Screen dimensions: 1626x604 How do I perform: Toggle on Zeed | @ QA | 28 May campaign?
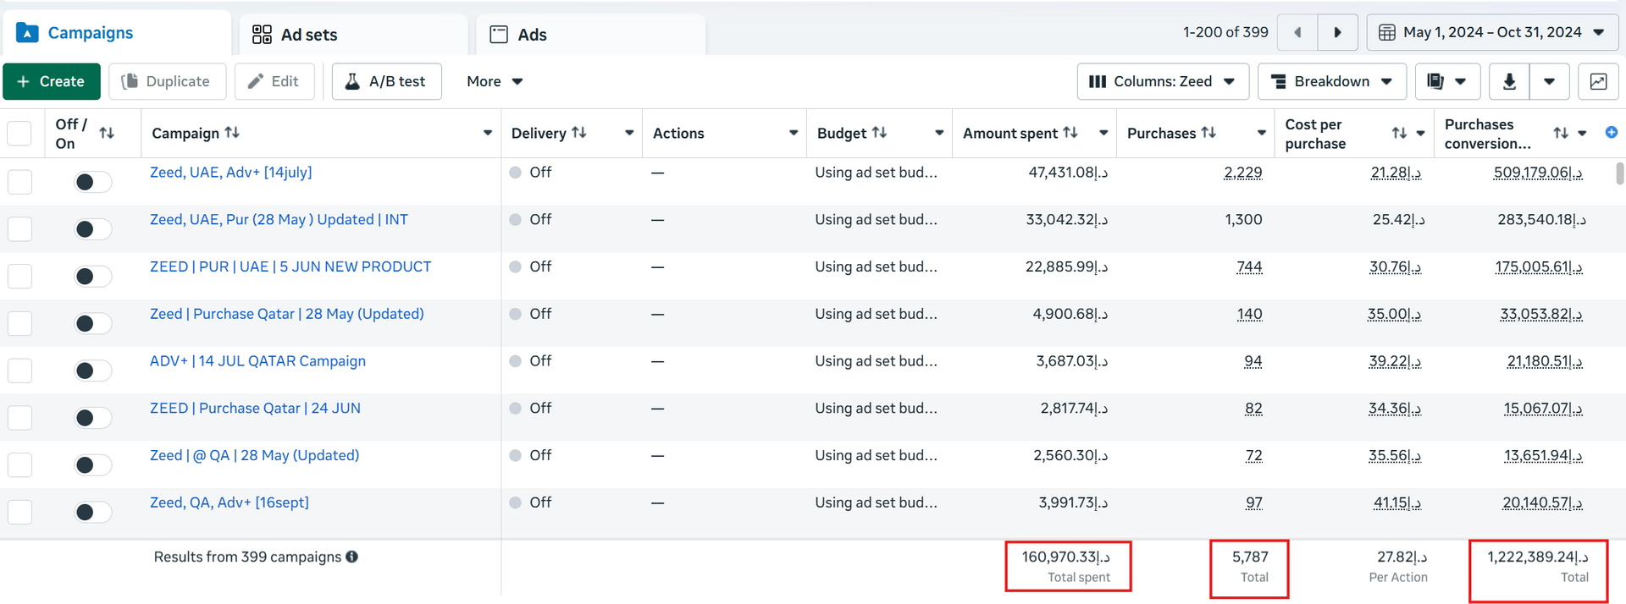91,465
